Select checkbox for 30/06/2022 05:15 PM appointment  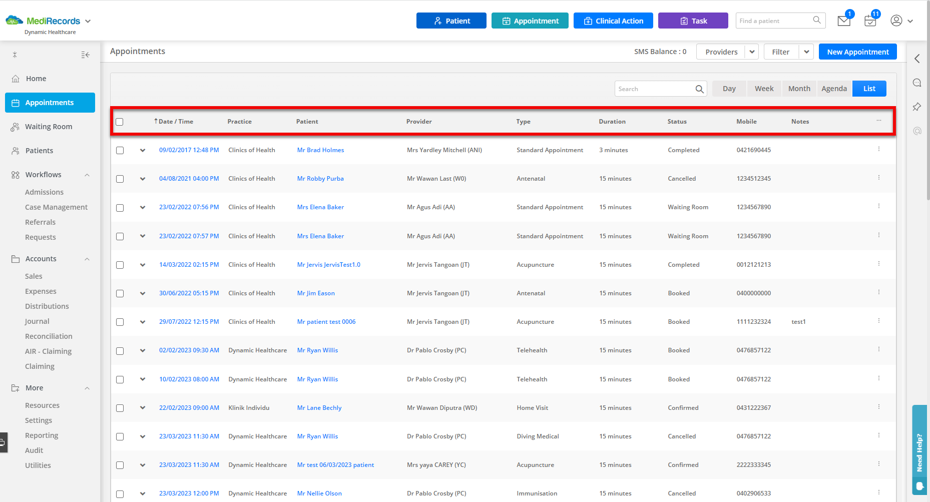click(120, 293)
